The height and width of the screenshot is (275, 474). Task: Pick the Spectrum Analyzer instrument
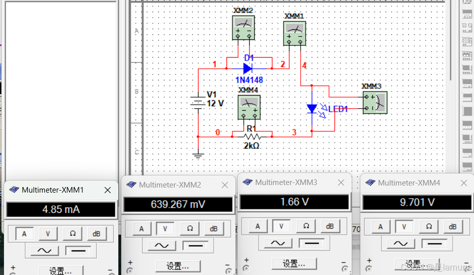(467, 167)
